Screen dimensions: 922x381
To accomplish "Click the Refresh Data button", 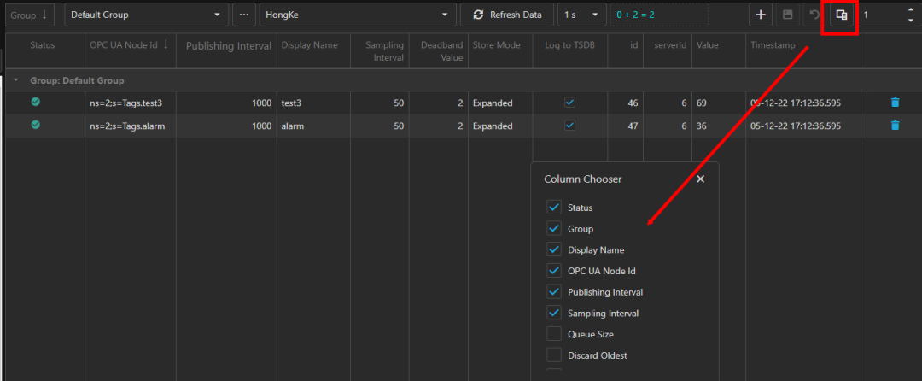I will [507, 15].
